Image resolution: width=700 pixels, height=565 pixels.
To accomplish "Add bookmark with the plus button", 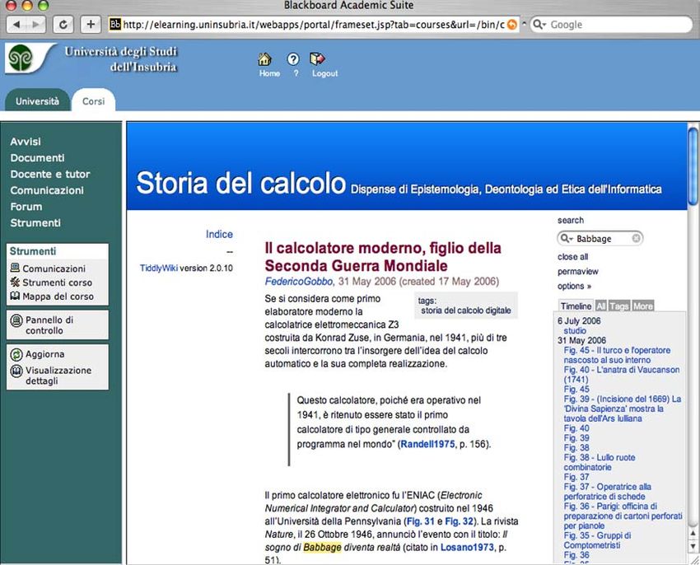I will [x=91, y=24].
